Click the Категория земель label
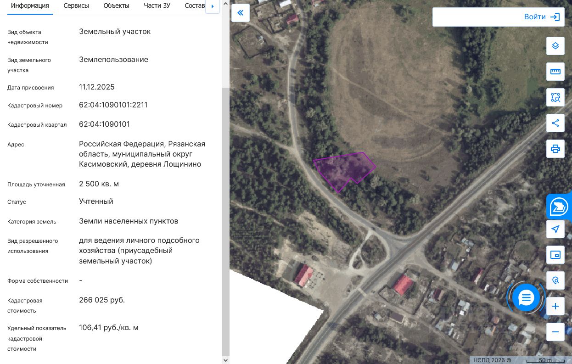Image resolution: width=572 pixels, height=364 pixels. [x=32, y=222]
